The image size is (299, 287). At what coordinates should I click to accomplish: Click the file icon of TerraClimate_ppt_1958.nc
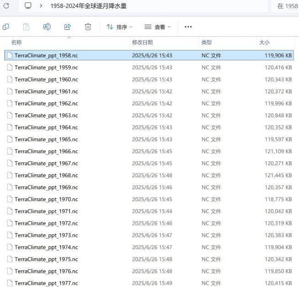click(10, 55)
